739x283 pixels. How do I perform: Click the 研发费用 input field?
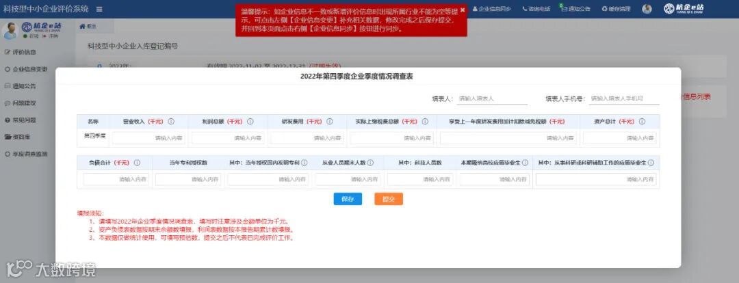(307, 138)
